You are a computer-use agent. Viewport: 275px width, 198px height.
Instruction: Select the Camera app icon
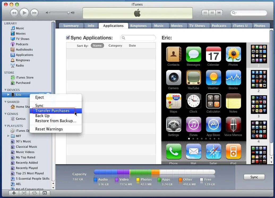click(173, 77)
